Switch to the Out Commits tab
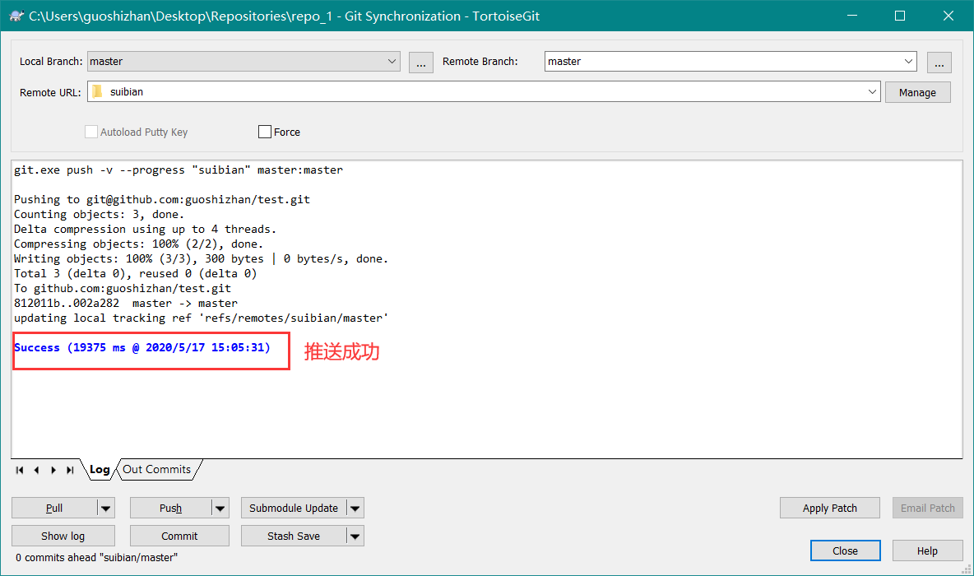Image resolution: width=974 pixels, height=576 pixels. pos(157,470)
